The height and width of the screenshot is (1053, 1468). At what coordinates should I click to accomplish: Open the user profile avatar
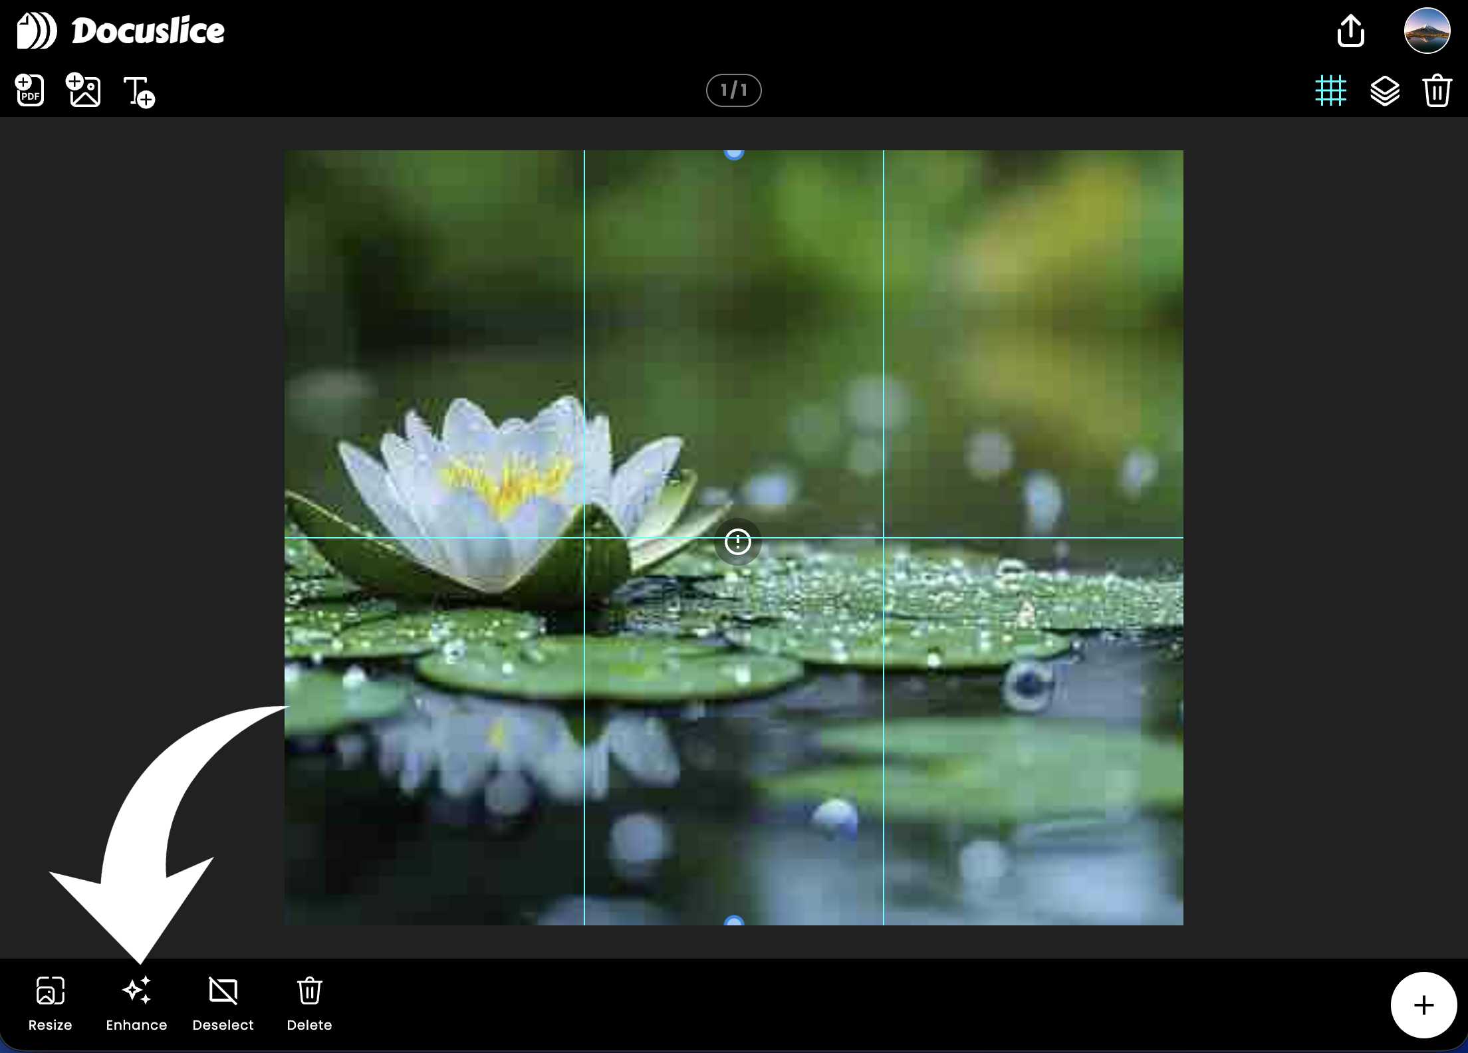coord(1427,31)
